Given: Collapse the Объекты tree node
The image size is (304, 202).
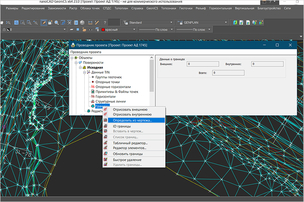Looking at the screenshot, I should point(72,58).
